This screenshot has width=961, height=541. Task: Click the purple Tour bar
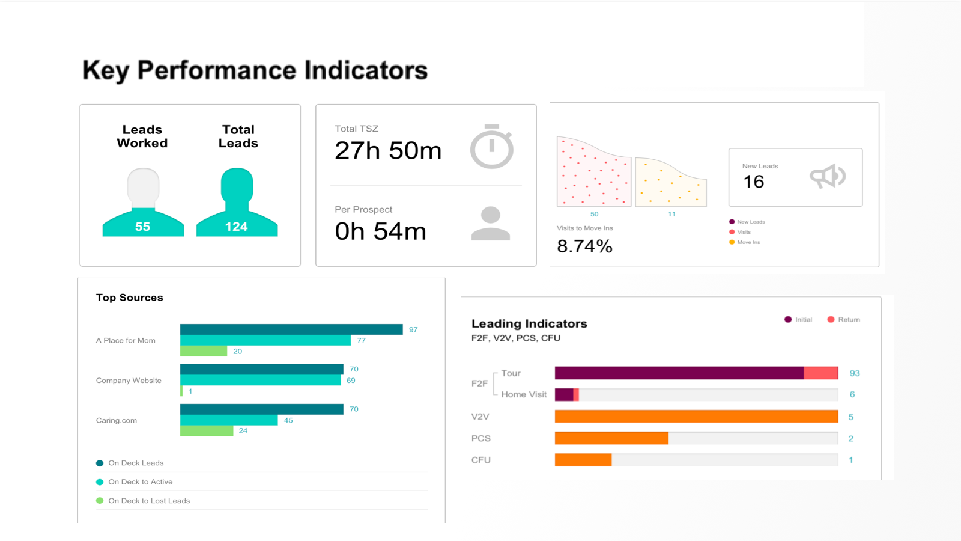pyautogui.click(x=679, y=373)
